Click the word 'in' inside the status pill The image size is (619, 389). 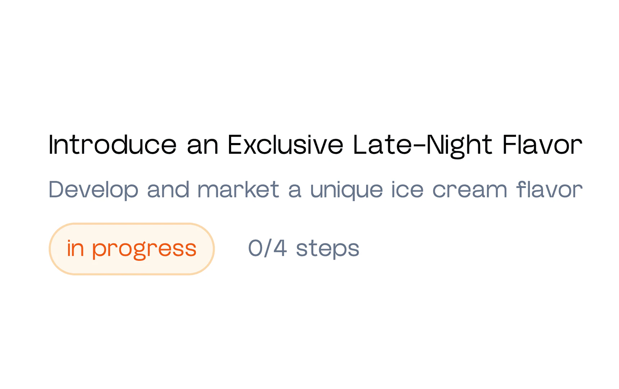click(x=75, y=248)
